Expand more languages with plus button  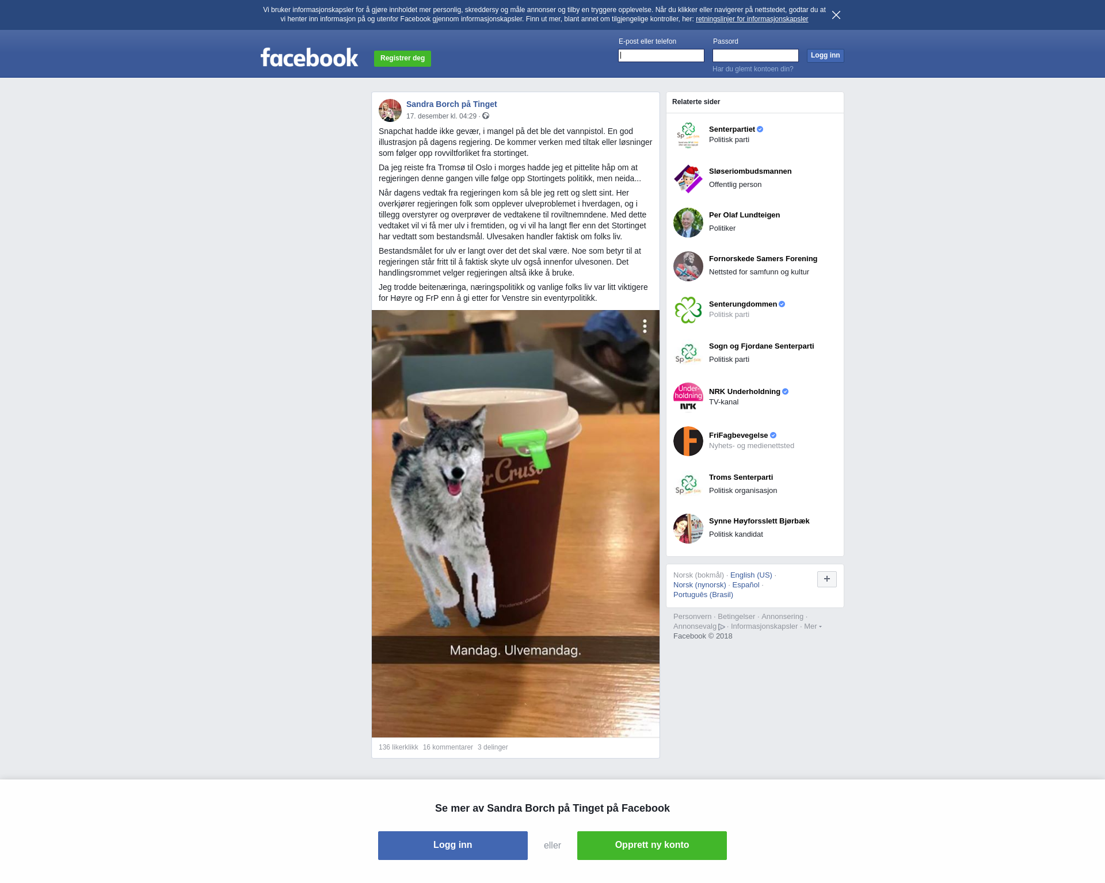click(827, 579)
